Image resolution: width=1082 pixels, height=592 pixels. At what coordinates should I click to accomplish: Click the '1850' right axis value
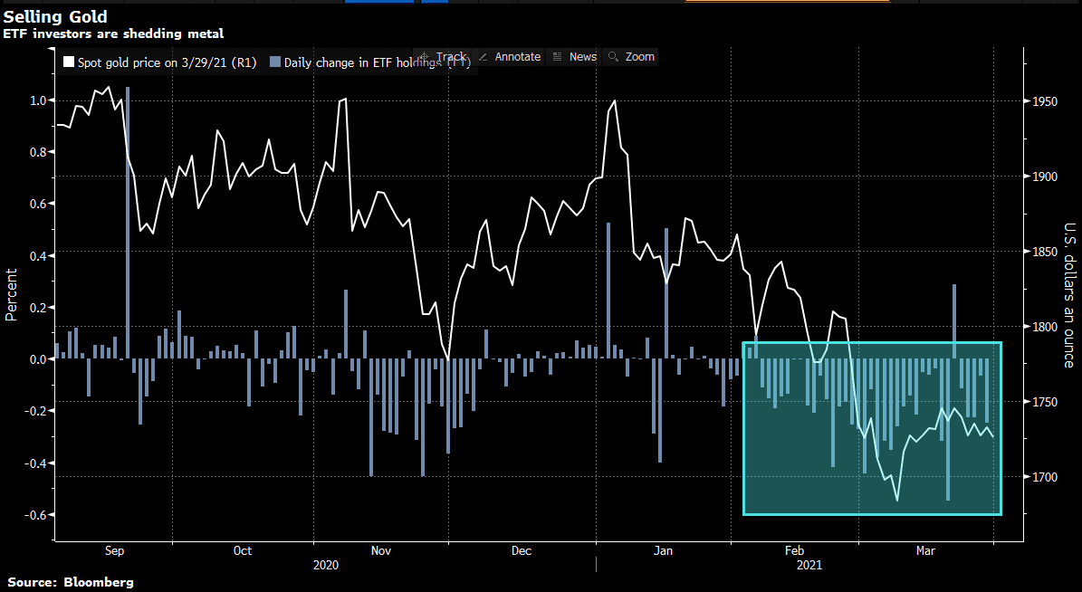(x=1045, y=252)
